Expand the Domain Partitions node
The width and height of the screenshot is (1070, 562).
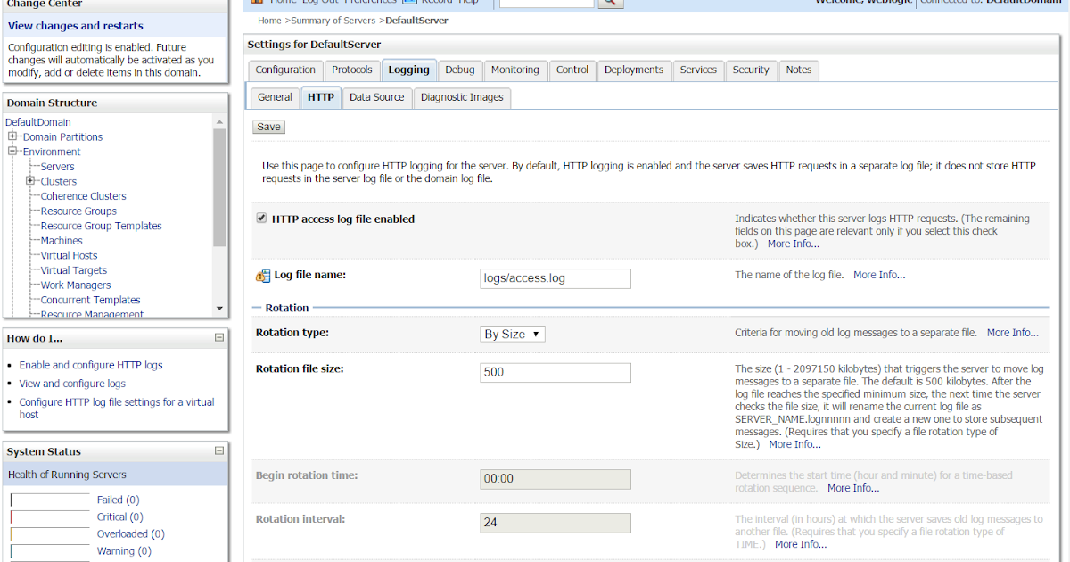(11, 136)
